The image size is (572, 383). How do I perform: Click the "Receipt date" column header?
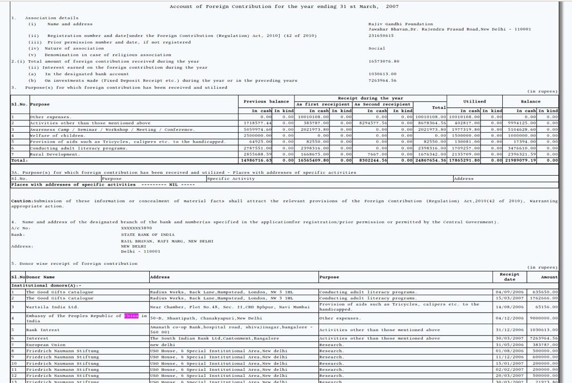pos(509,277)
